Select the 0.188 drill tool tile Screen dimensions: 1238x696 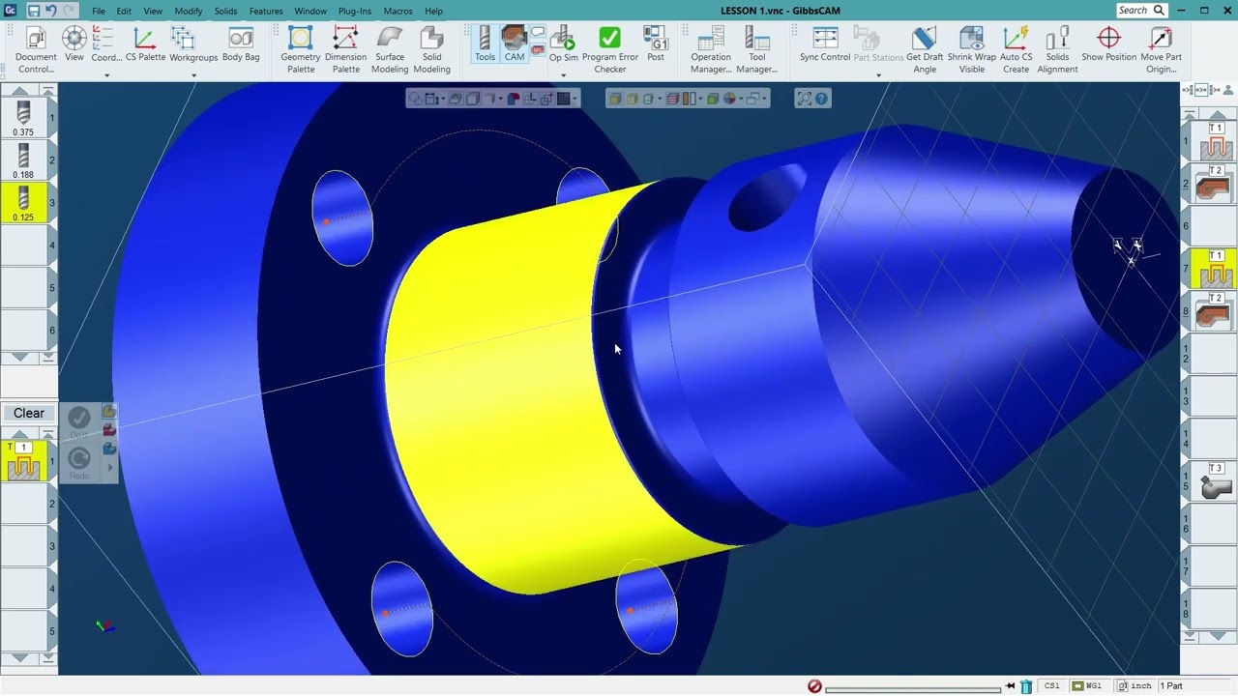click(23, 160)
